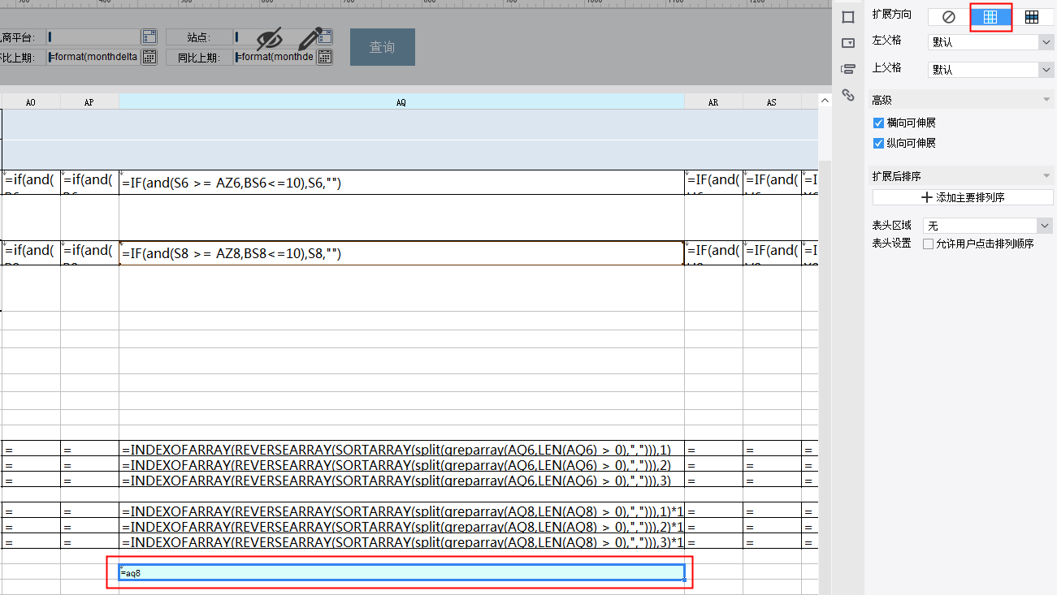Click the pencil edit icon in parameter pane
1057x595 pixels.
[x=310, y=37]
